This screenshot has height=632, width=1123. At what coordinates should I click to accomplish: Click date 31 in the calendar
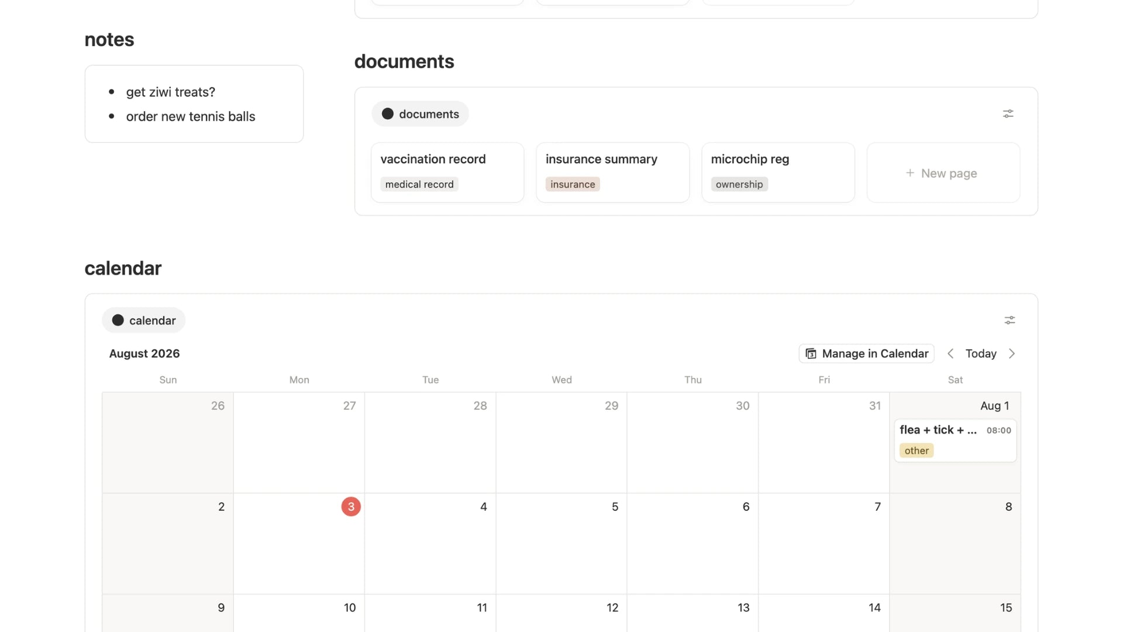pyautogui.click(x=874, y=406)
